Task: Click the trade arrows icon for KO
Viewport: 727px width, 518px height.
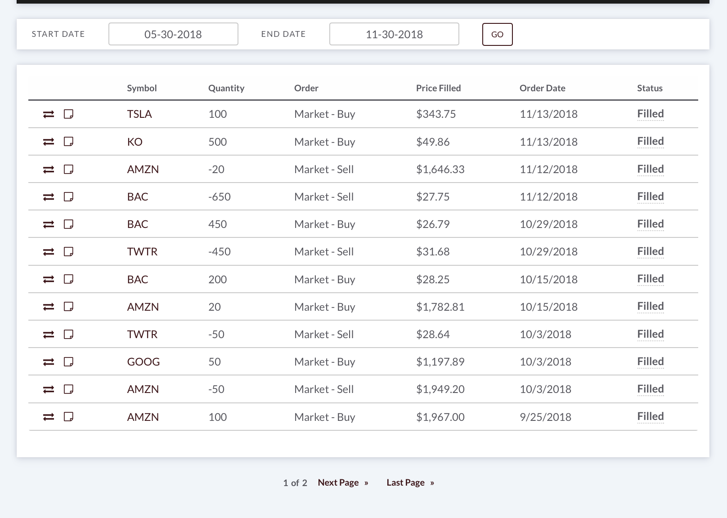Action: [x=49, y=142]
